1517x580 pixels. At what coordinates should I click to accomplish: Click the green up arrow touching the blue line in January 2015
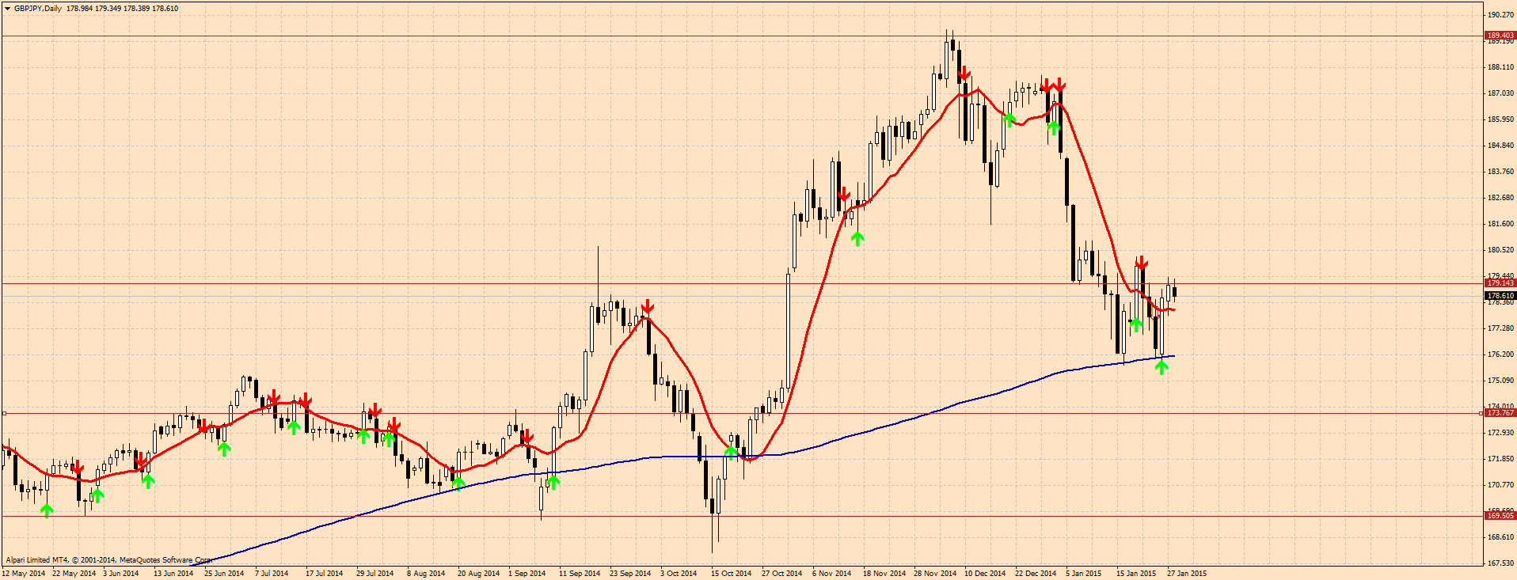point(1162,366)
